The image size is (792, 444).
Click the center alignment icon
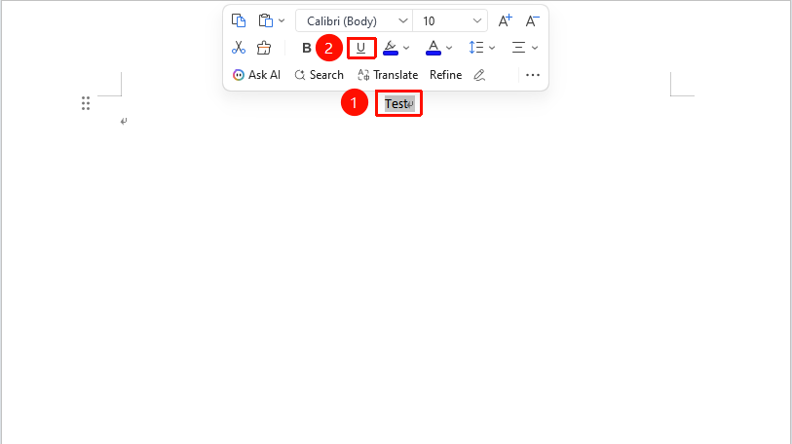click(518, 48)
